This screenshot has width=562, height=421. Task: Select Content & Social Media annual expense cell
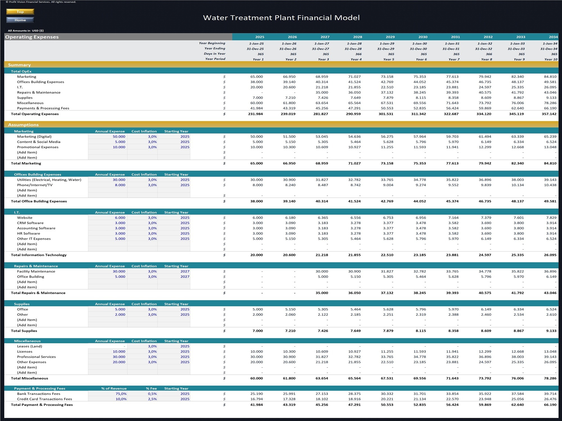tap(108, 142)
